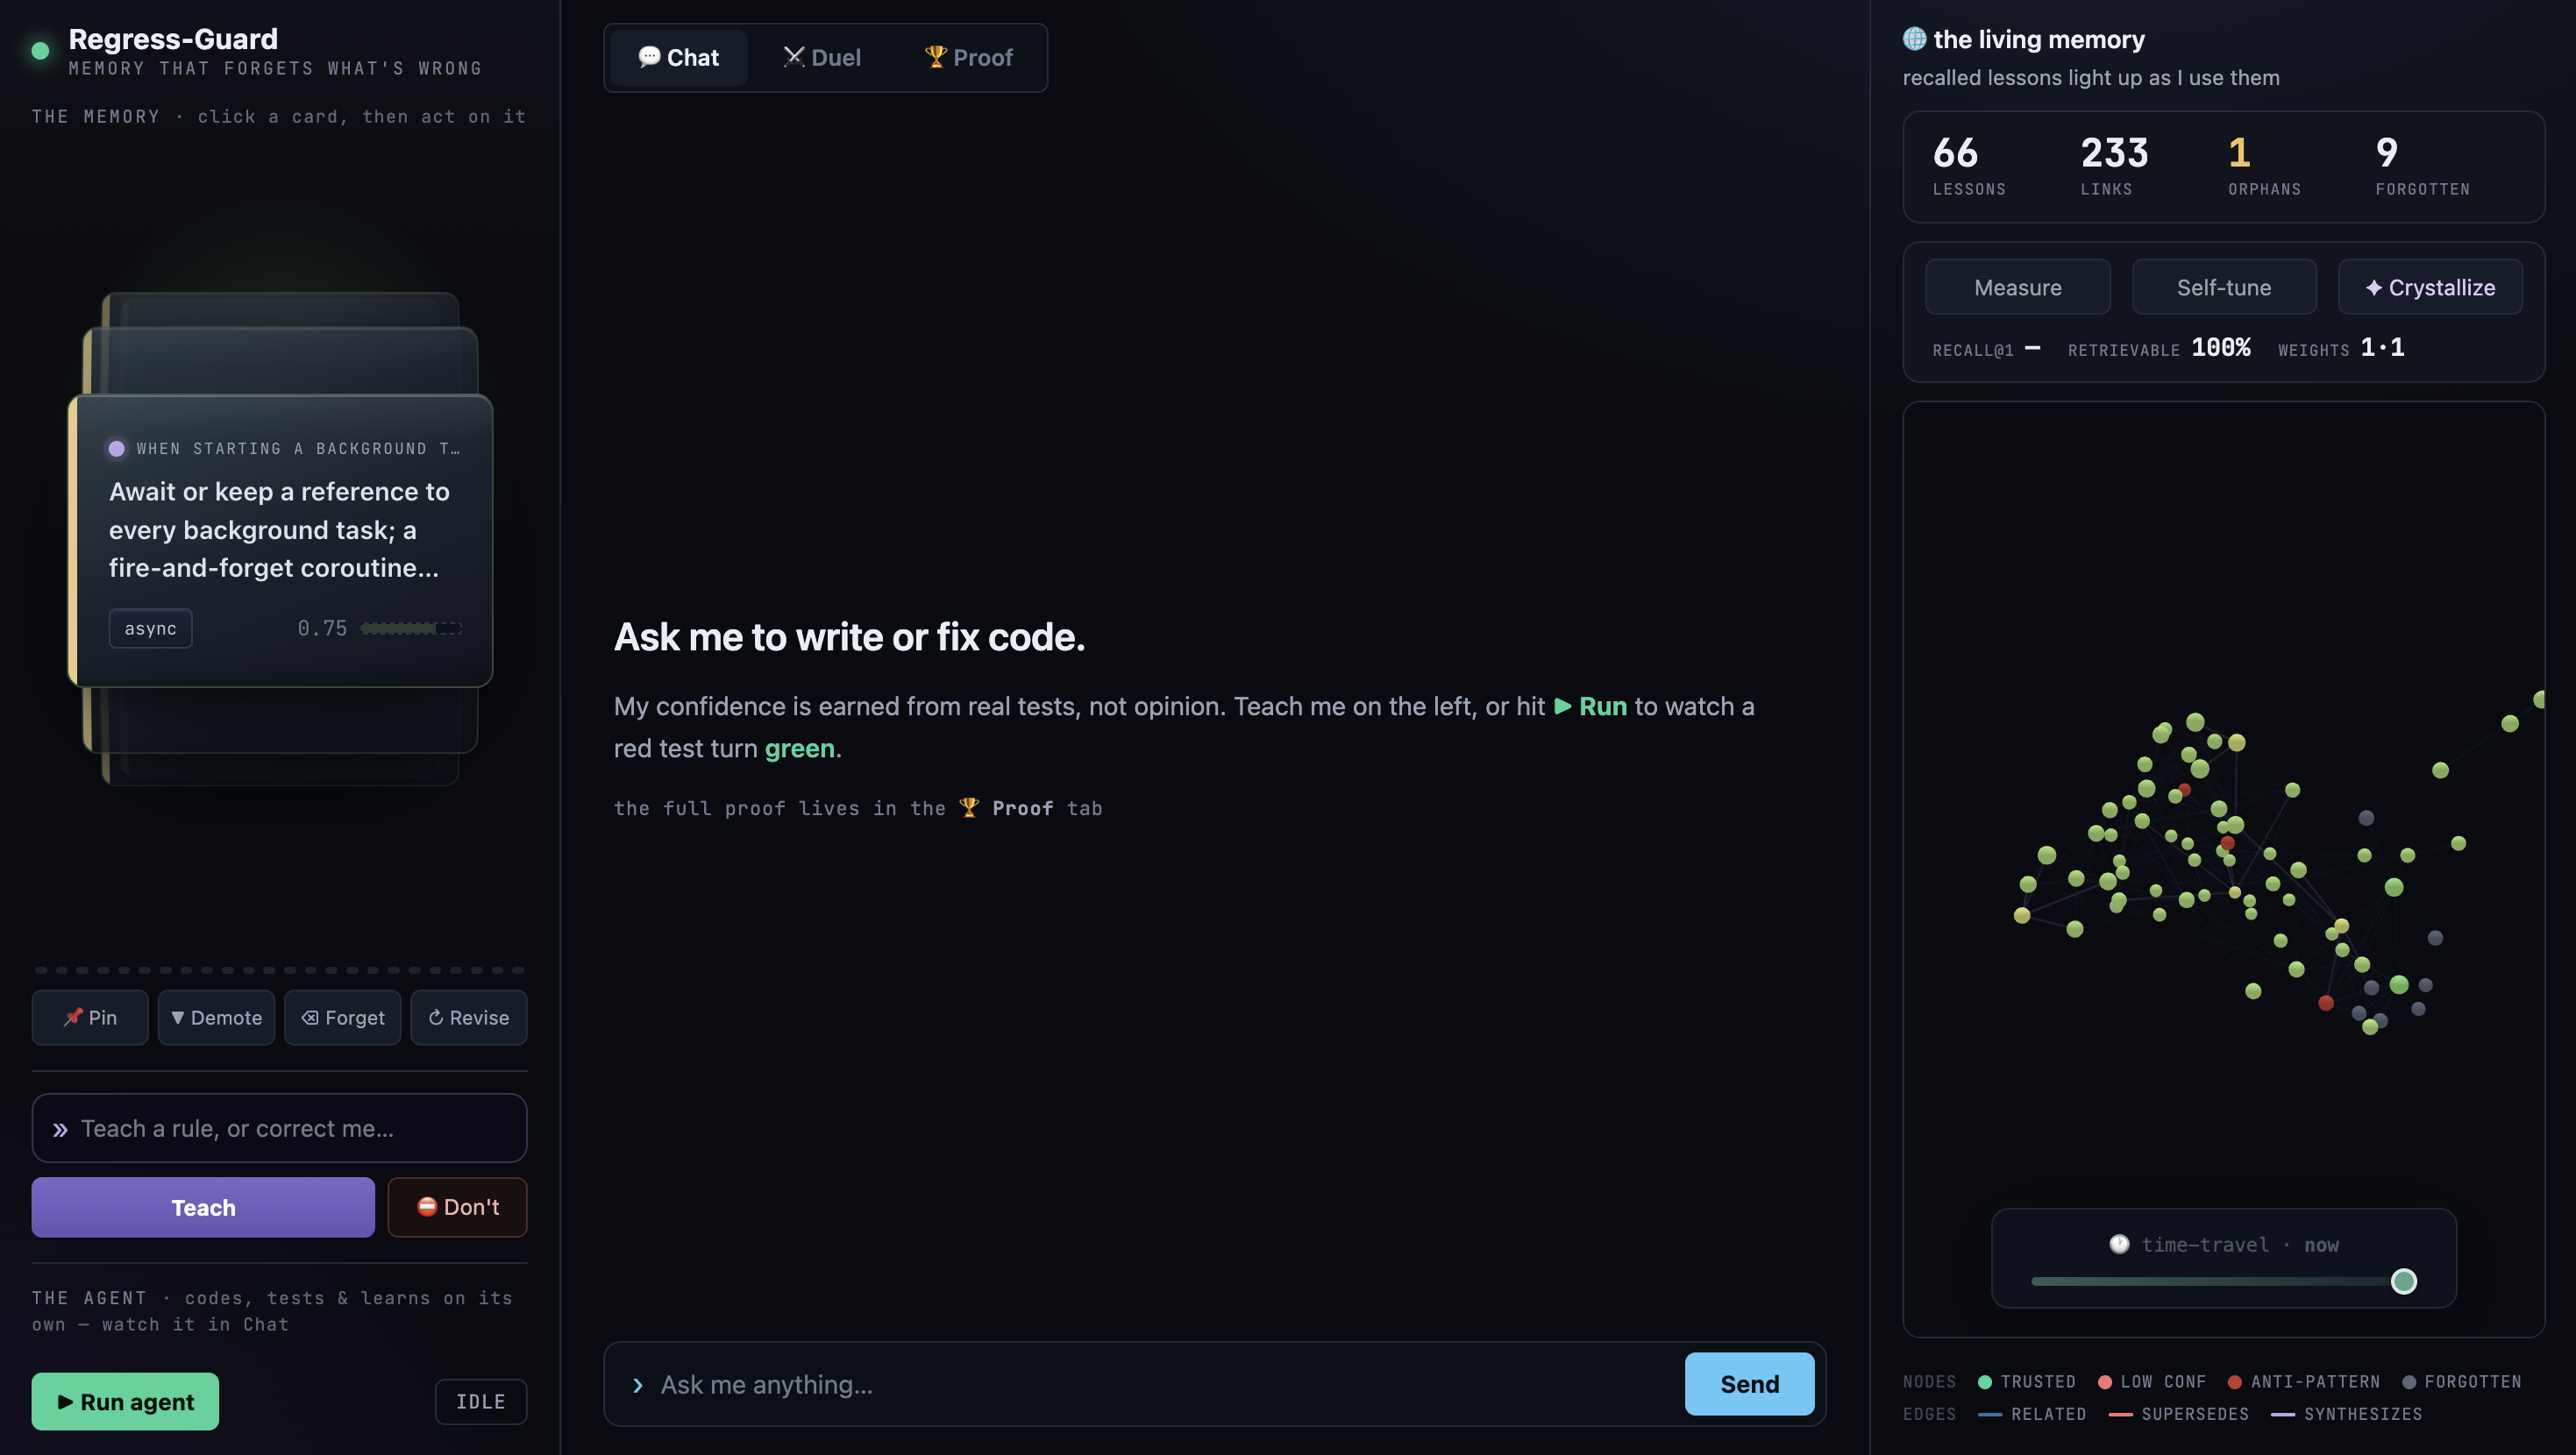Start the Run agent button
Image resolution: width=2576 pixels, height=1455 pixels.
tap(125, 1401)
